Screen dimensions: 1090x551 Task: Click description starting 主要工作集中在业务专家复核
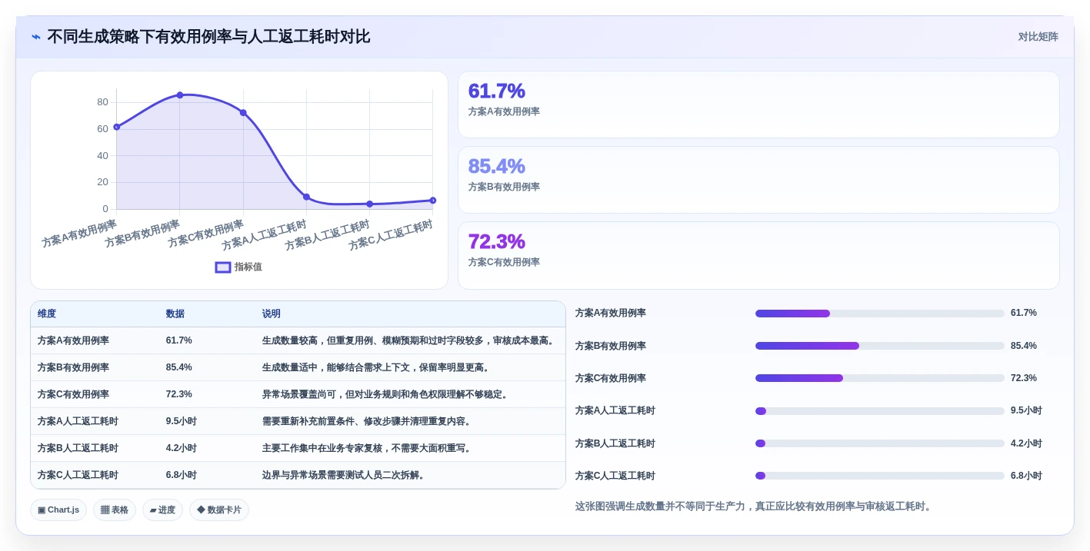[368, 448]
